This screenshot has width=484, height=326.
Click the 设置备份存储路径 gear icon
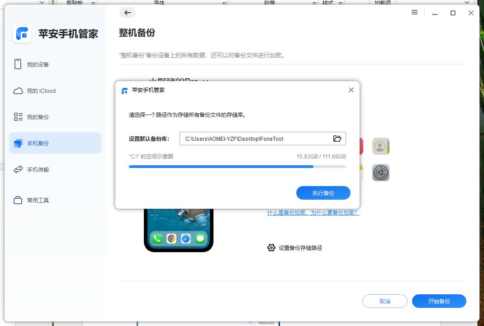(x=271, y=248)
